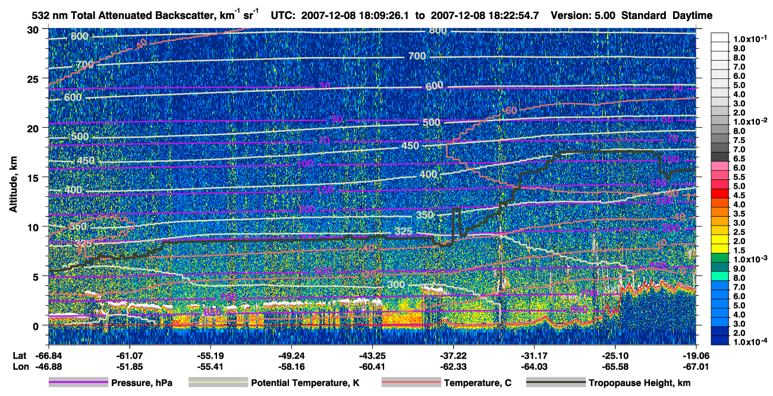Click the colorbar label 1.0x10-4
Screen dimensions: 773x396
(x=750, y=342)
